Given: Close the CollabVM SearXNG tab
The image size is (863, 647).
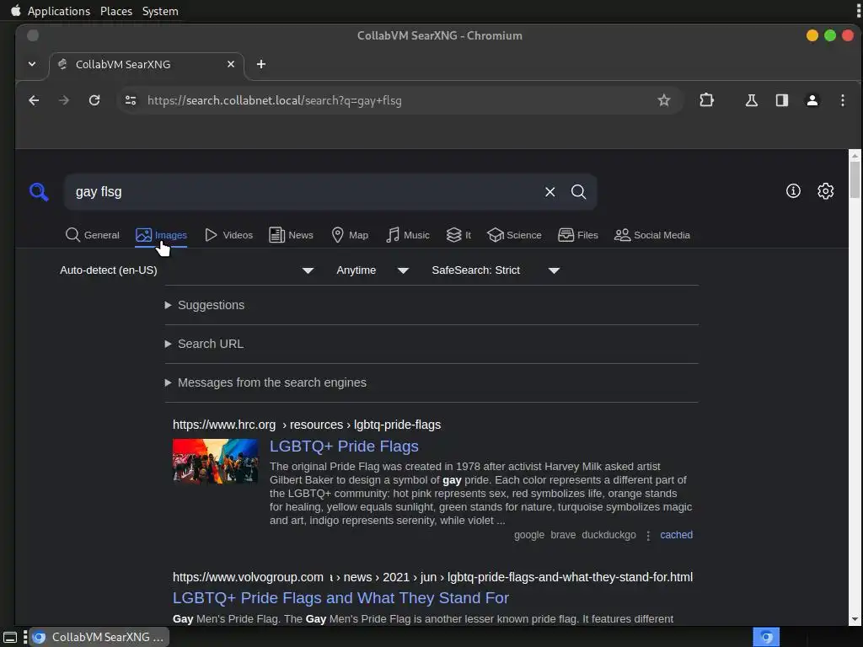Looking at the screenshot, I should click(231, 64).
